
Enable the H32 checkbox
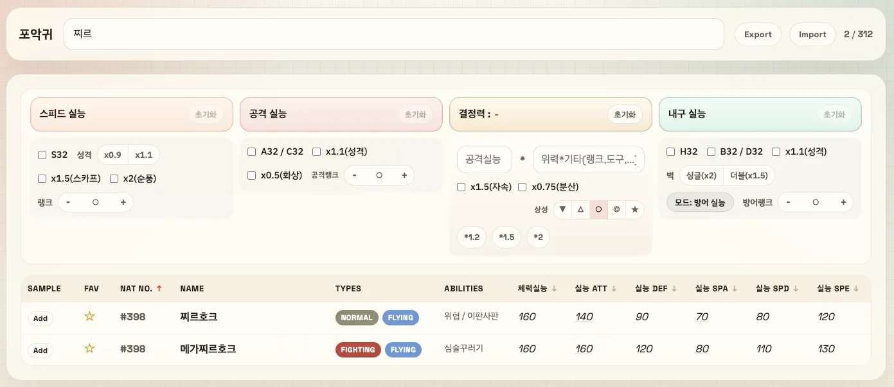671,152
